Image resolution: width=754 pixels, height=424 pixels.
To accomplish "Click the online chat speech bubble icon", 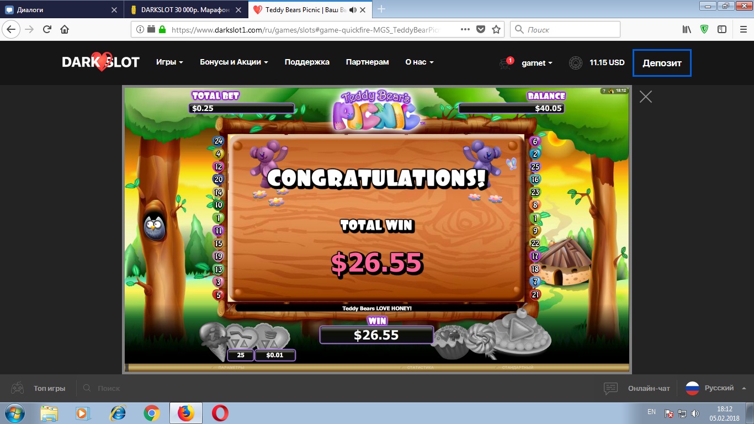I will click(610, 388).
